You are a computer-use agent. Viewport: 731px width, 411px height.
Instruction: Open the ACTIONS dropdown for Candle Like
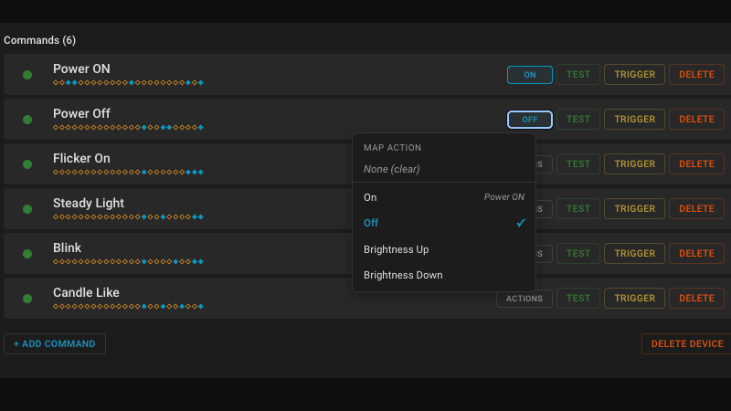pos(524,299)
